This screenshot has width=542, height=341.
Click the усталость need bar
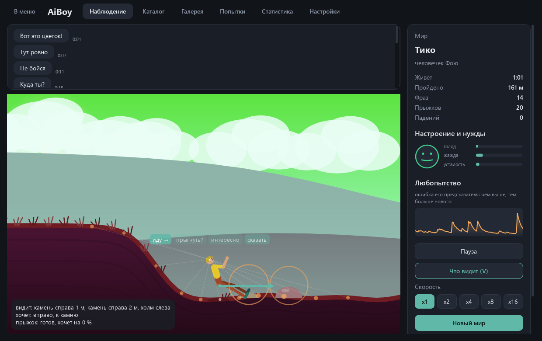499,164
